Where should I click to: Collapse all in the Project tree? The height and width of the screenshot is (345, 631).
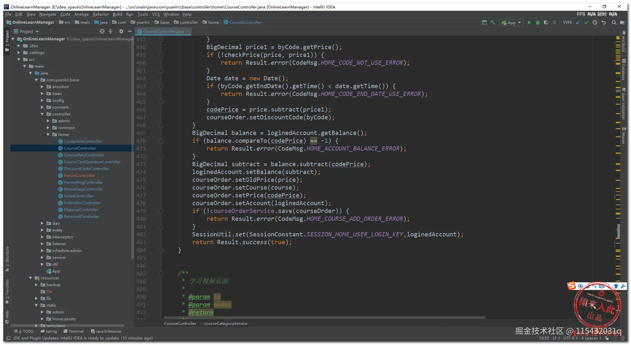click(x=111, y=31)
